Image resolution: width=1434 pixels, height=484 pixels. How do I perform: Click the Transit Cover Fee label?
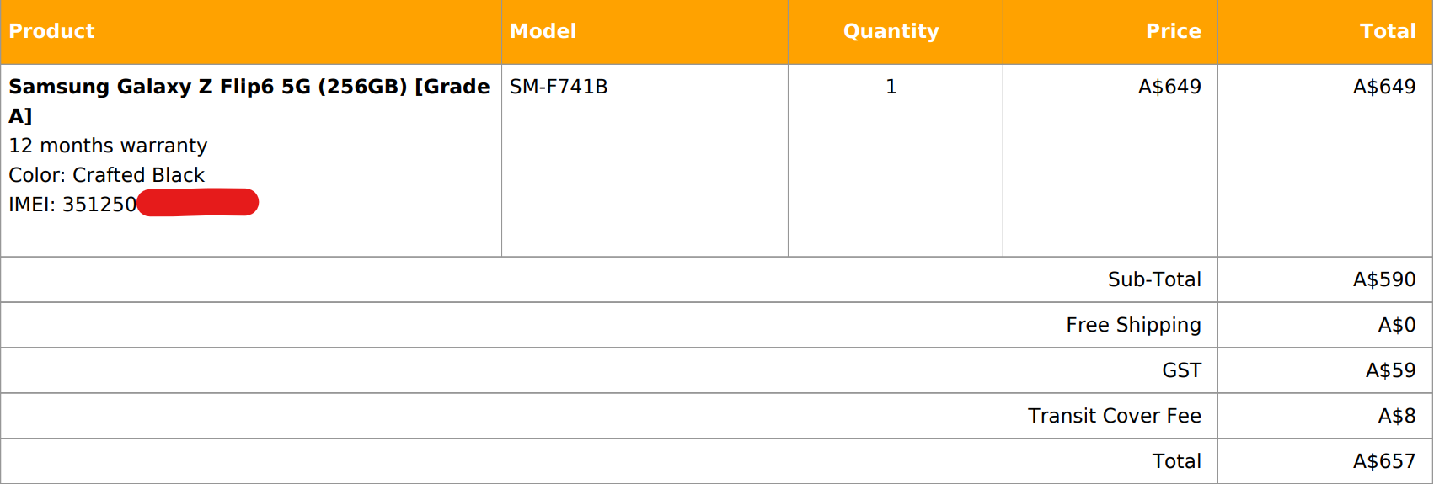click(1114, 416)
